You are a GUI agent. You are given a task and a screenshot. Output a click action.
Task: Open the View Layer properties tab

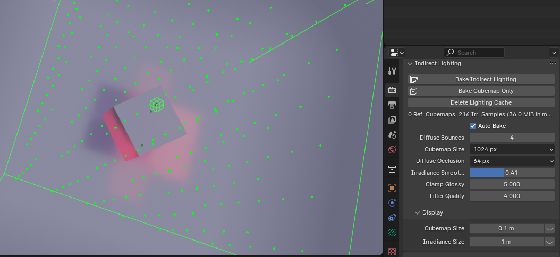pyautogui.click(x=392, y=120)
